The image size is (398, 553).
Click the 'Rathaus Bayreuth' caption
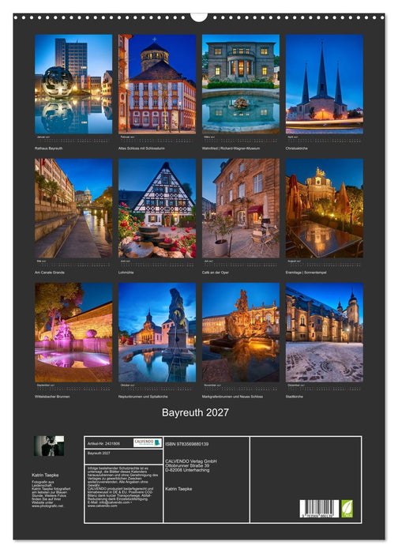coord(49,149)
